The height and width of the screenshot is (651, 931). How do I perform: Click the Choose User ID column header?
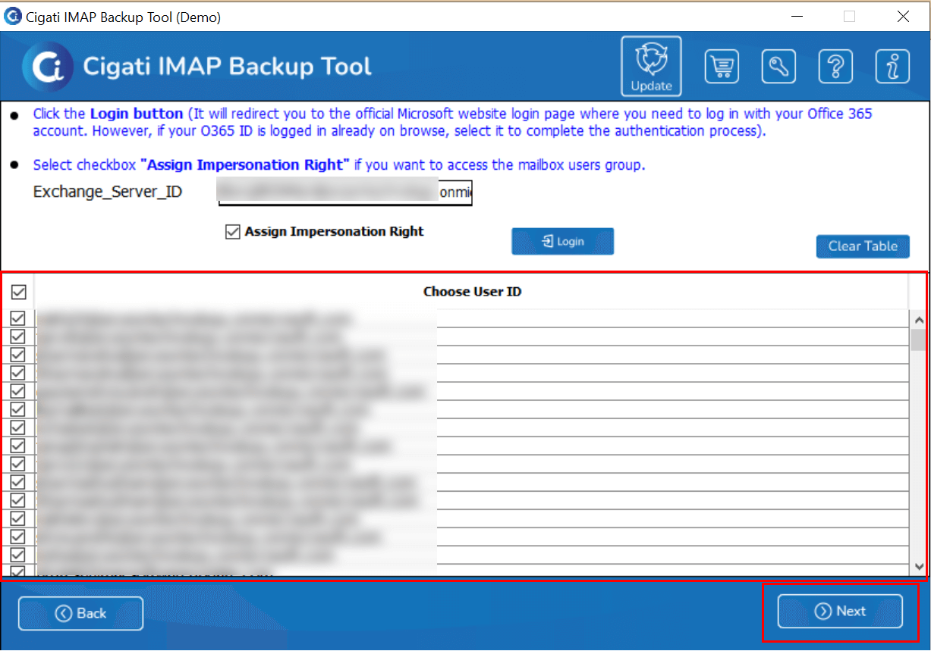(472, 292)
